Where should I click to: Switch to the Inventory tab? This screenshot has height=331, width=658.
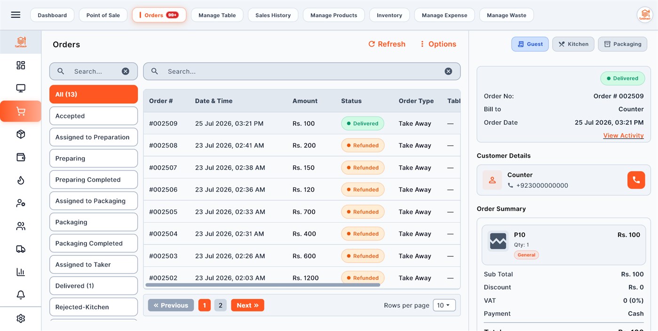pos(389,15)
